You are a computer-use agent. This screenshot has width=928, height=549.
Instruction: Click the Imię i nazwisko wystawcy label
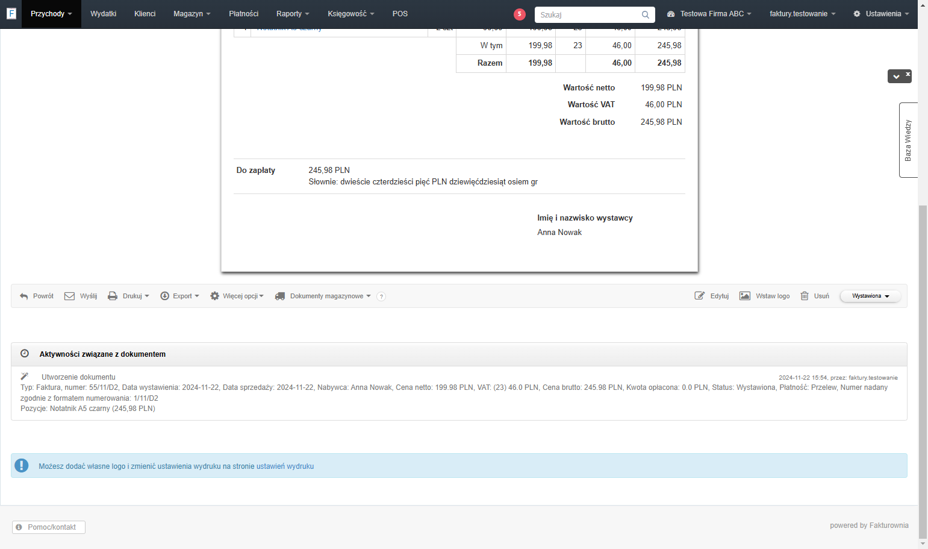click(x=585, y=218)
